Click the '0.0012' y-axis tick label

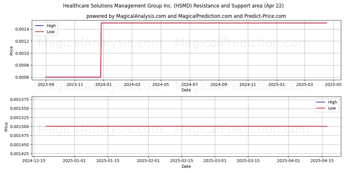click(x=22, y=41)
